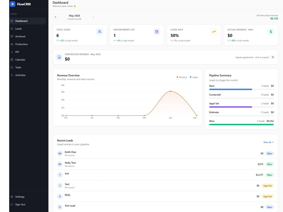Click the Archived box icon in sidebar
The width and height of the screenshot is (283, 212).
point(12,36)
